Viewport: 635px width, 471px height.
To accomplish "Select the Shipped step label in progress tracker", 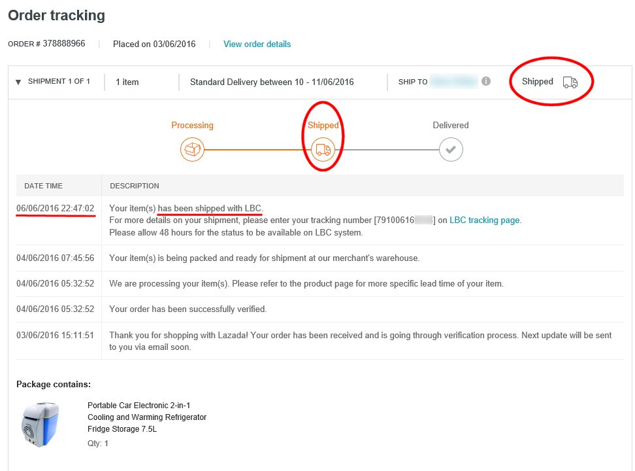I will [323, 125].
